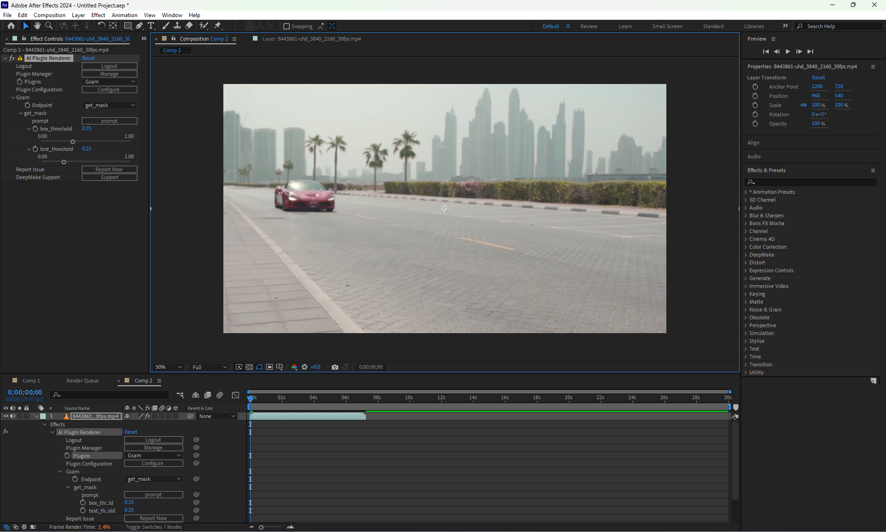The height and width of the screenshot is (532, 886).
Task: Select the Pen tool
Action: [139, 26]
